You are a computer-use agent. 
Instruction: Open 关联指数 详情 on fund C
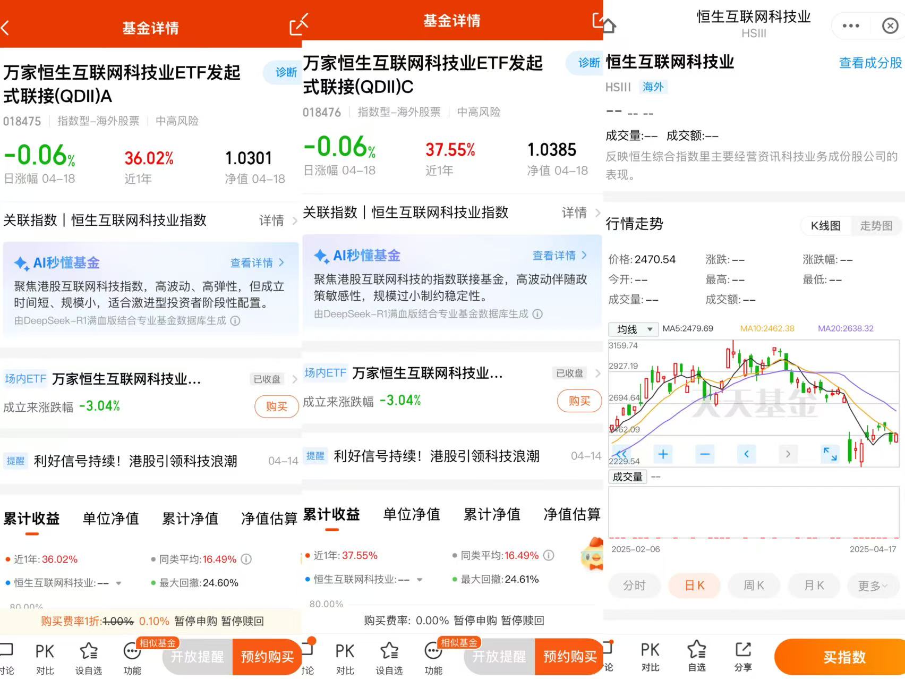click(581, 213)
